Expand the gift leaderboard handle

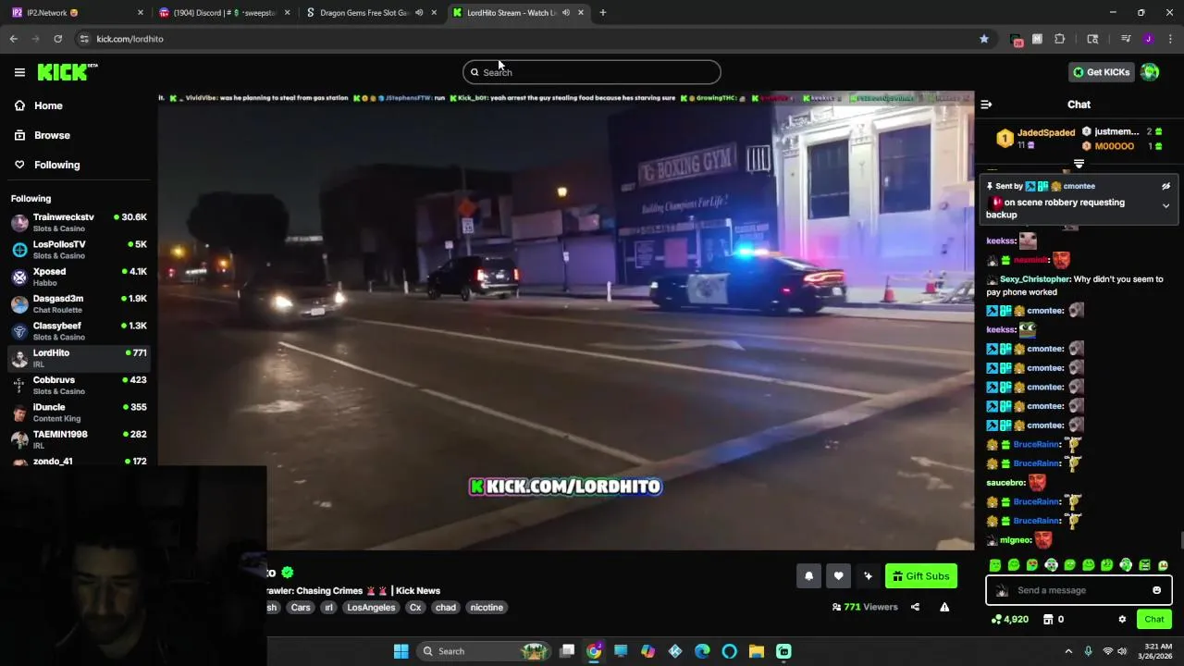(x=1079, y=165)
